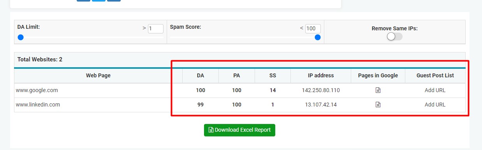The width and height of the screenshot is (482, 150).
Task: Sort by the DA column header
Action: click(x=201, y=75)
